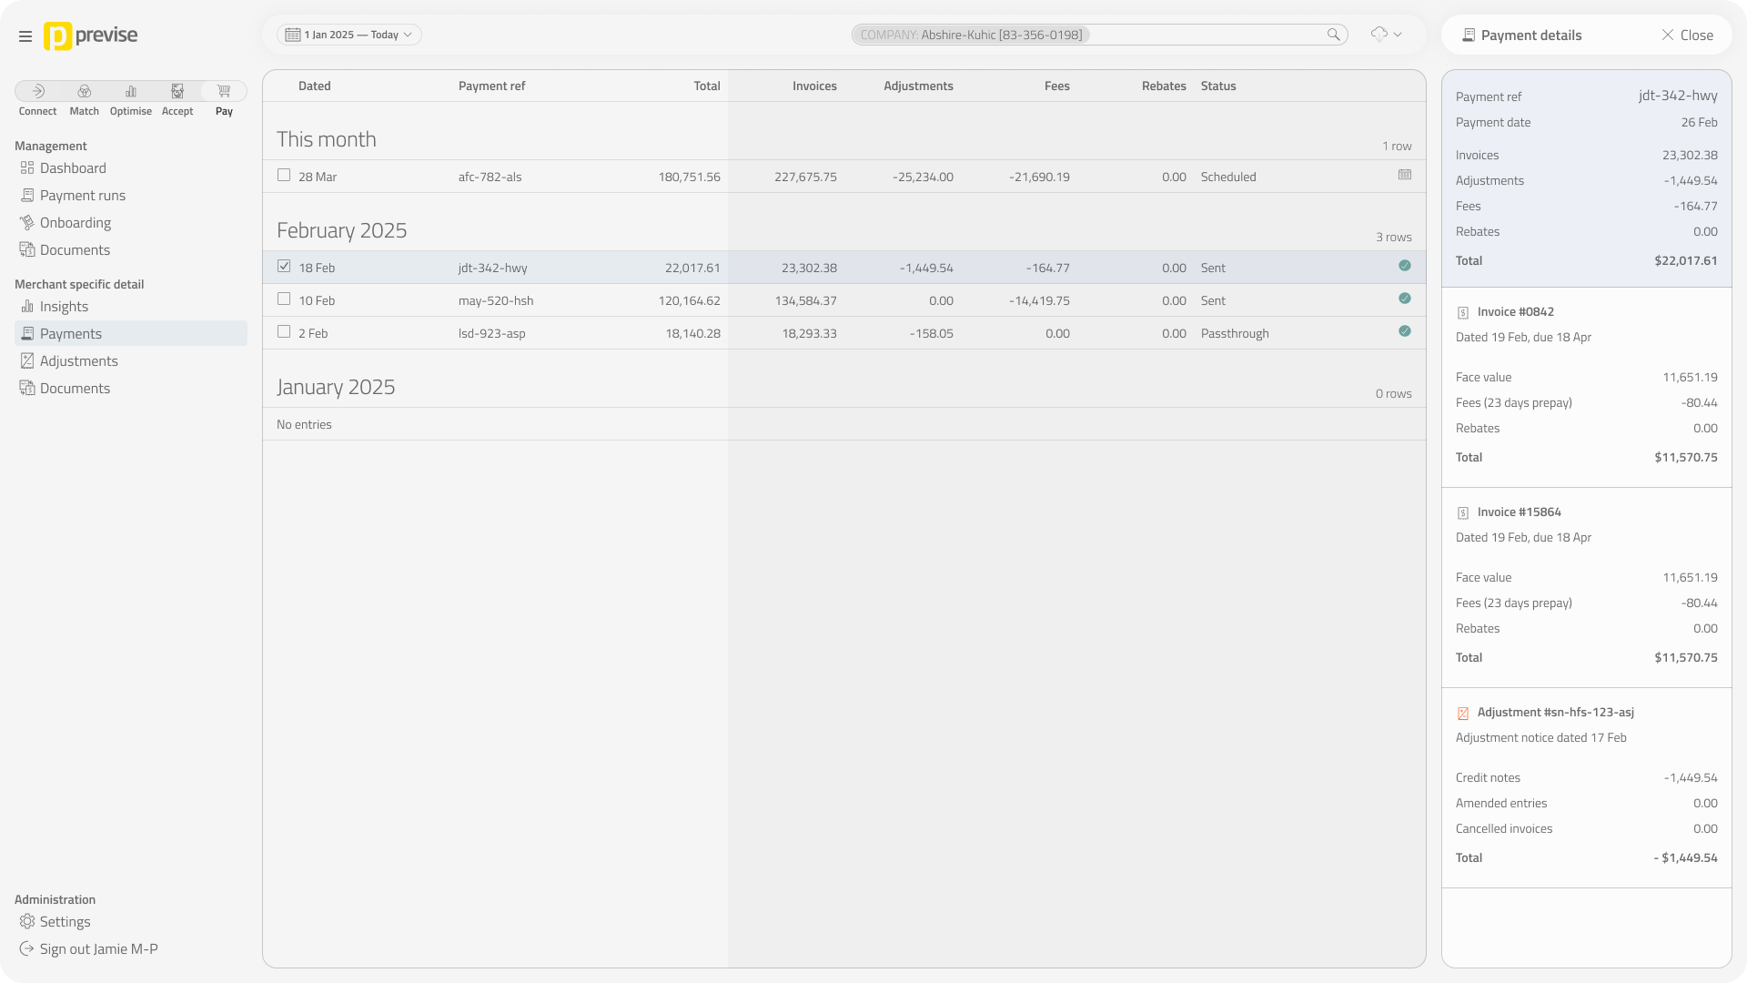
Task: Check the 28 Mar payment checkbox
Action: 284,175
